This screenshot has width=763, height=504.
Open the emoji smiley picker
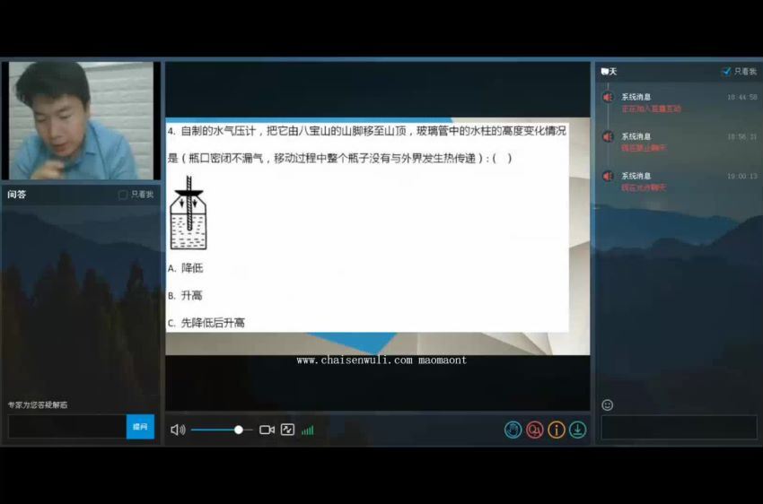pyautogui.click(x=608, y=405)
